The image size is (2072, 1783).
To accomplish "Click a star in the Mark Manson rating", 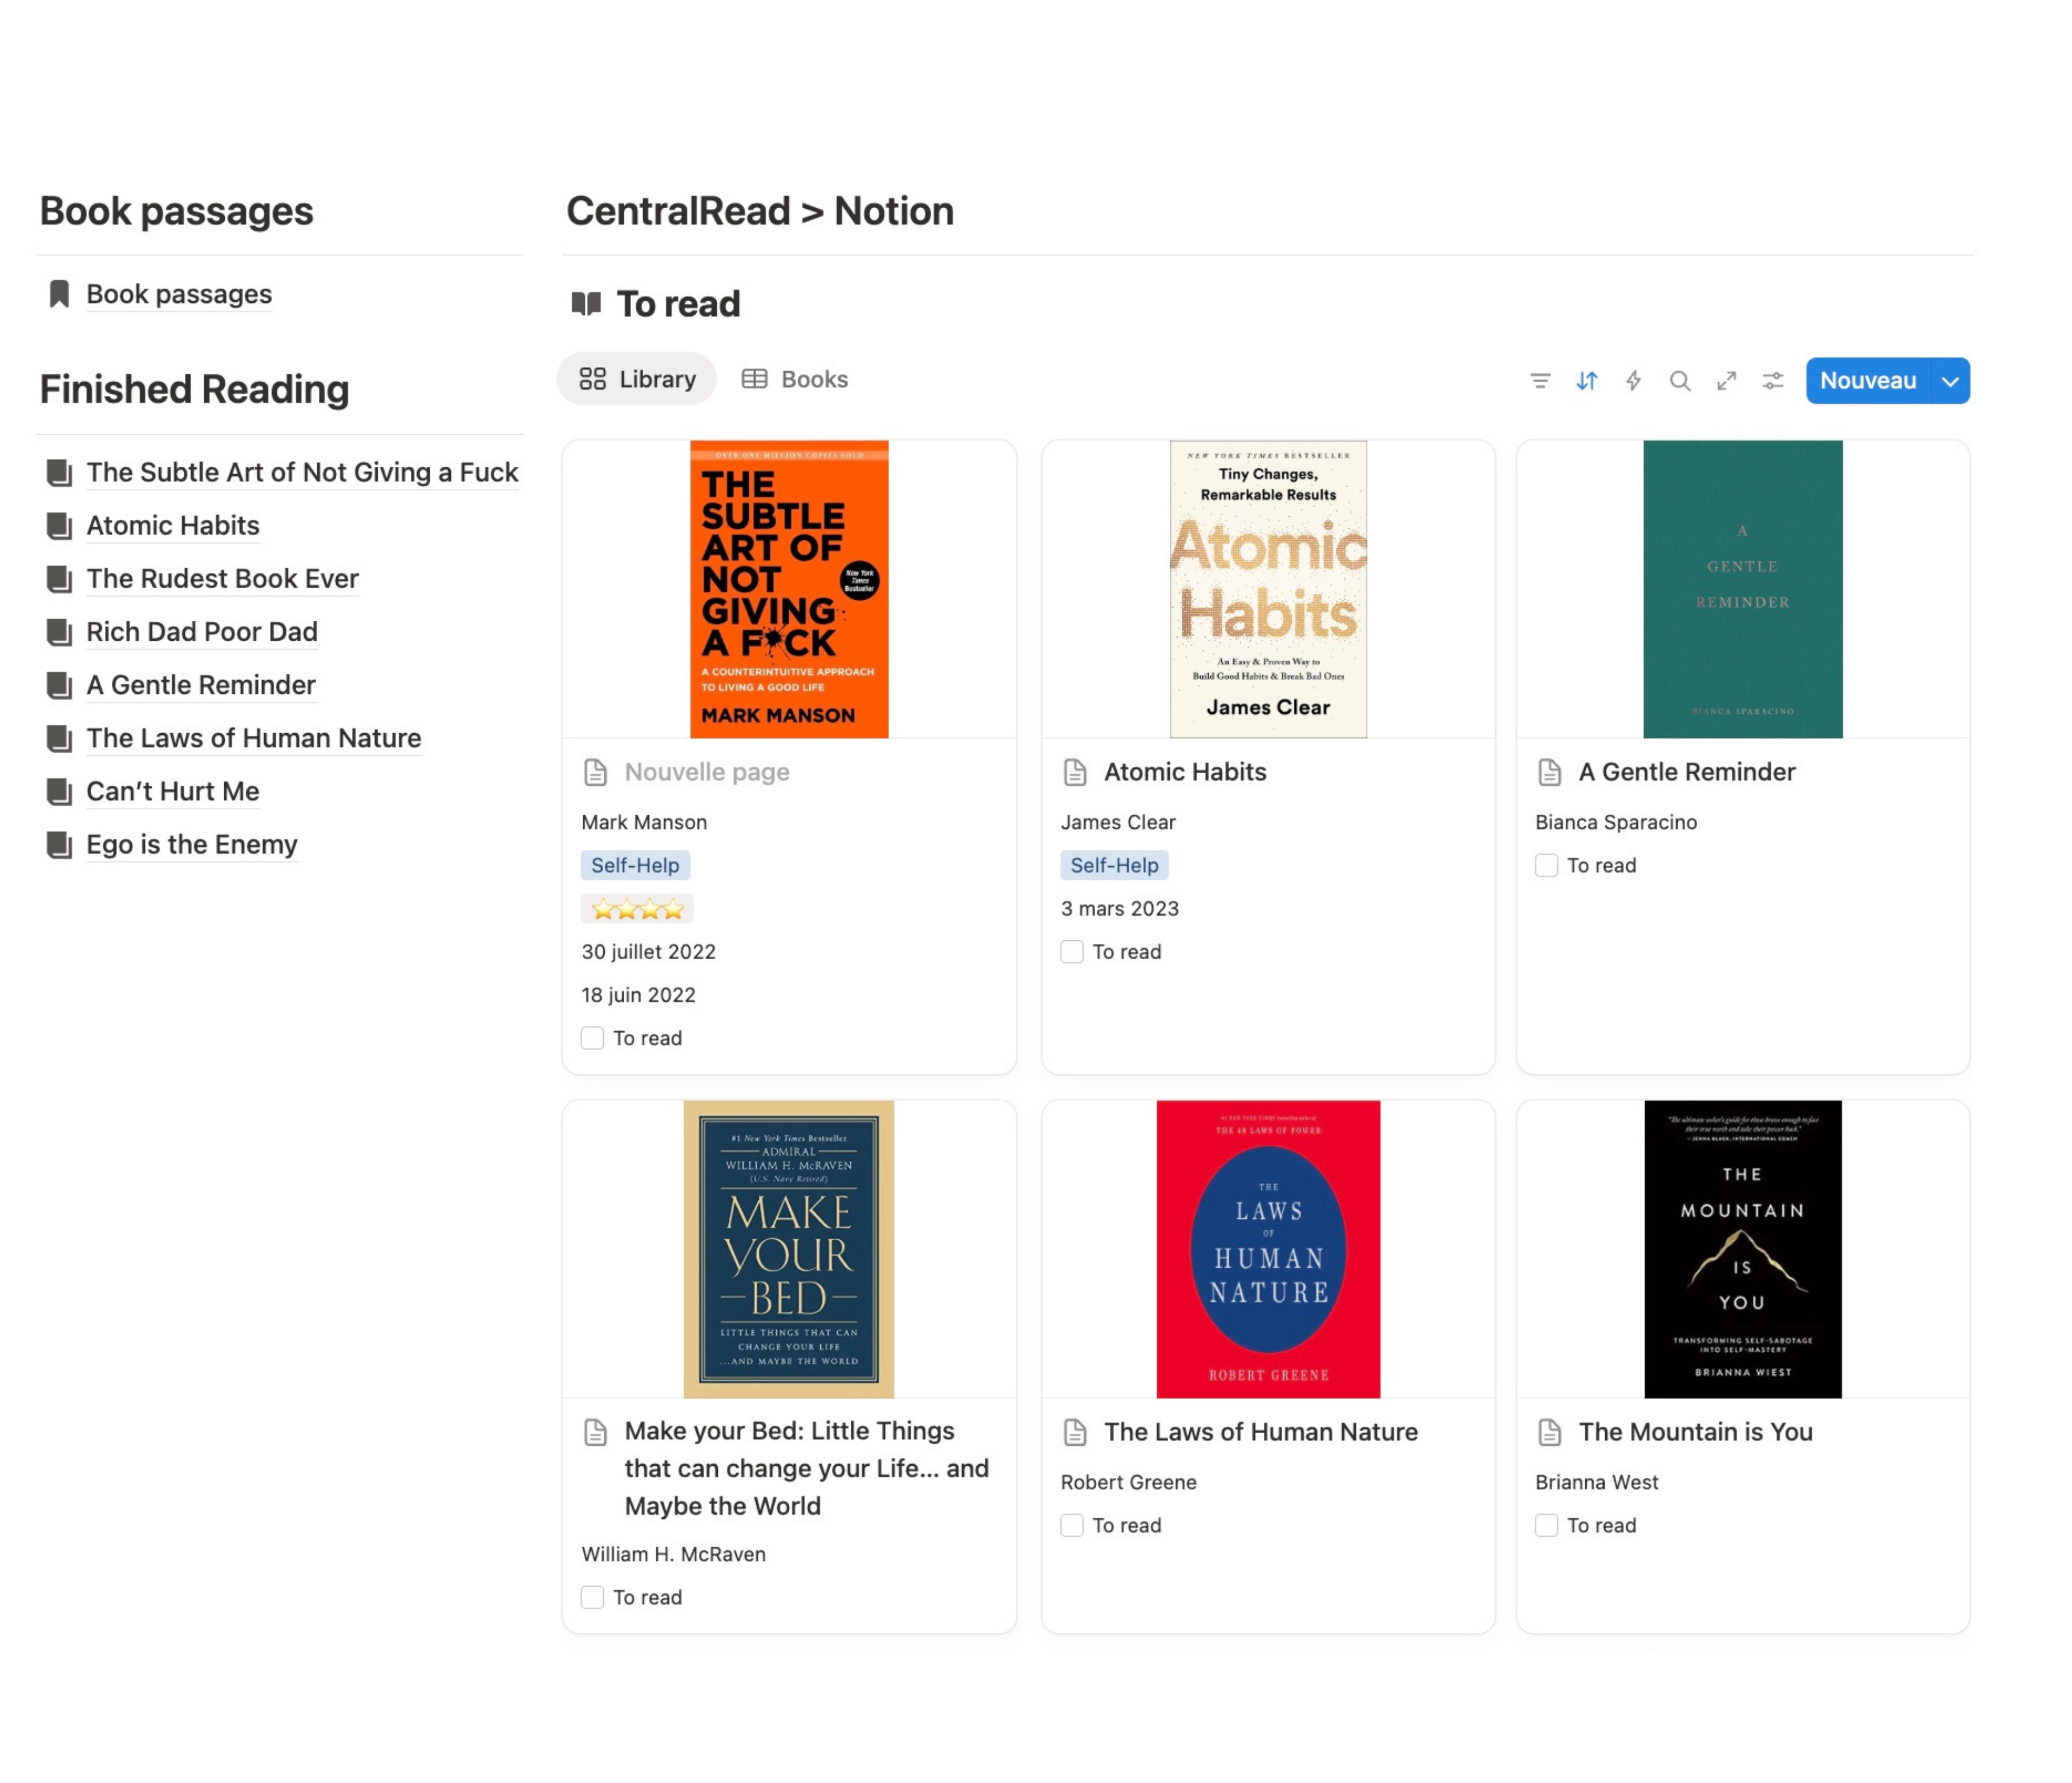I will click(x=637, y=908).
